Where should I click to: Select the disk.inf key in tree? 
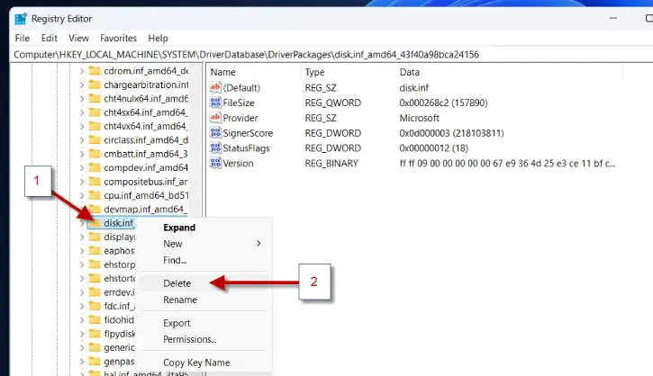[119, 223]
